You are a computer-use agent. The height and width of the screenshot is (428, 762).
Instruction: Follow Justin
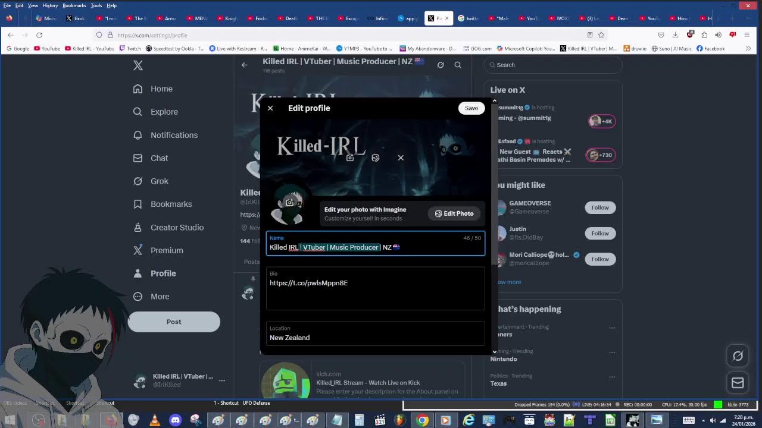click(600, 233)
